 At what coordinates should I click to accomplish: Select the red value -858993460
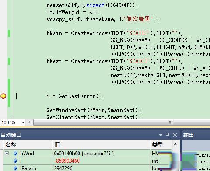[x=67, y=161]
